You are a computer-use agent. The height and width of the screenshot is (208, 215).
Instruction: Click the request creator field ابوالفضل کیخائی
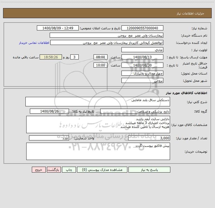(x=107, y=42)
